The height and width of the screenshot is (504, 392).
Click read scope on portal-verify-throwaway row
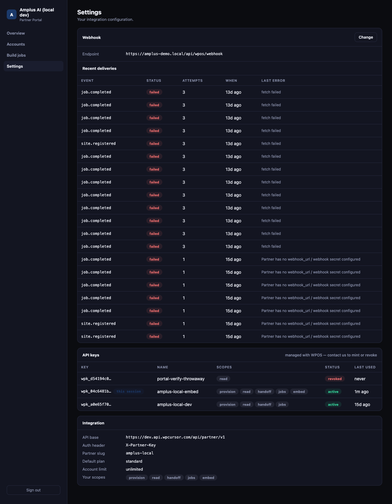point(224,379)
